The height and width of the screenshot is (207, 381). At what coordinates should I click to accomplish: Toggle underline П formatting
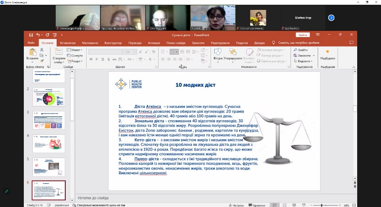pyautogui.click(x=102, y=59)
